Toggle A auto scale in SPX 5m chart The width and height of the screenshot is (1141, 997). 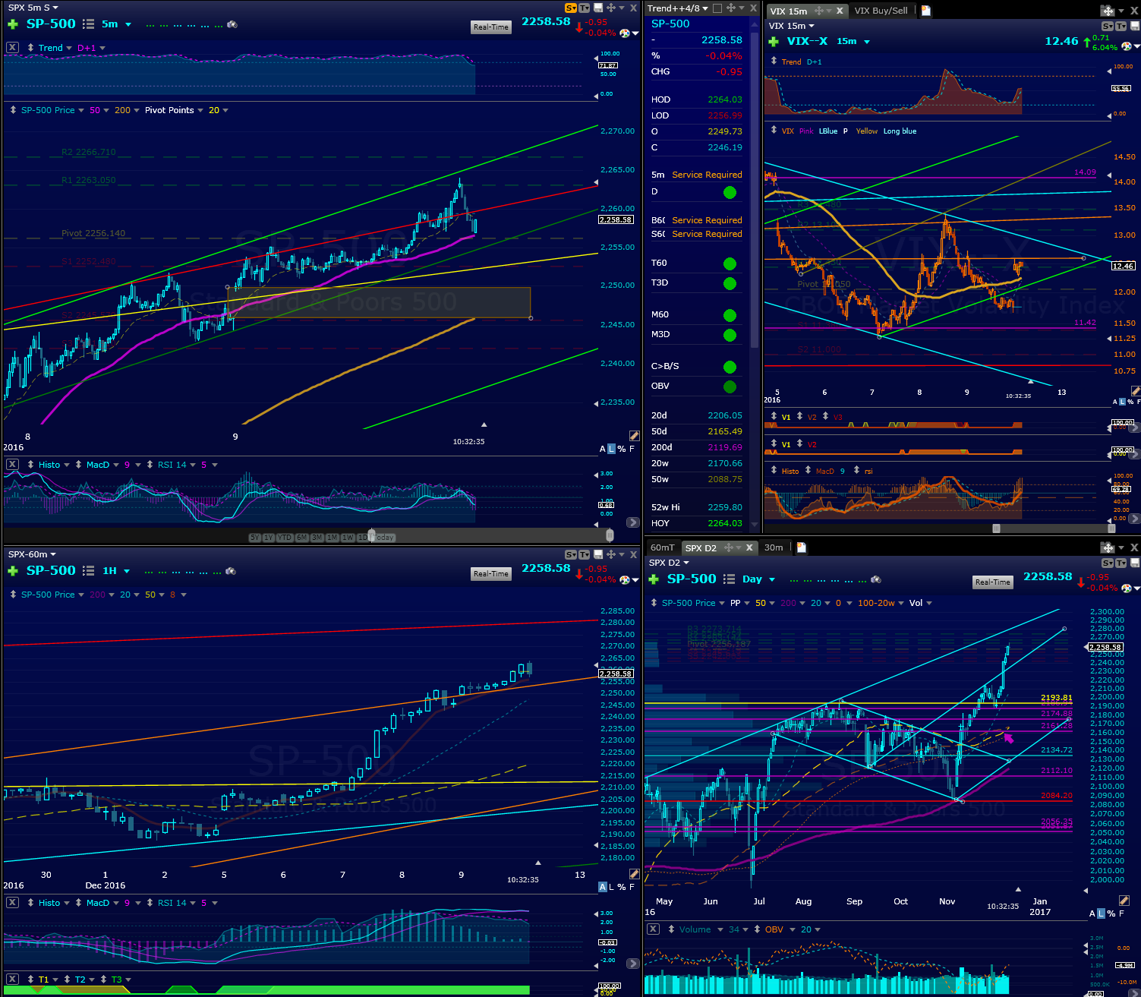tap(603, 449)
